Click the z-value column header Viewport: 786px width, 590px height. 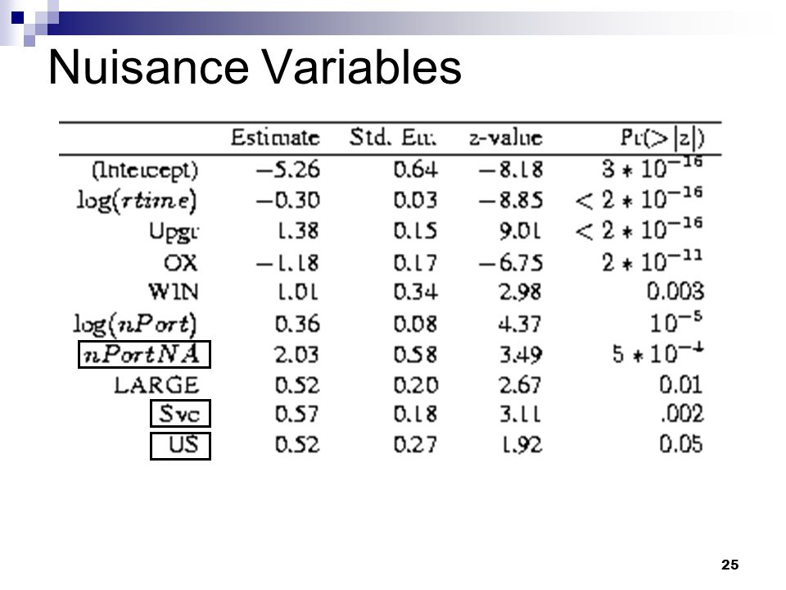(506, 138)
